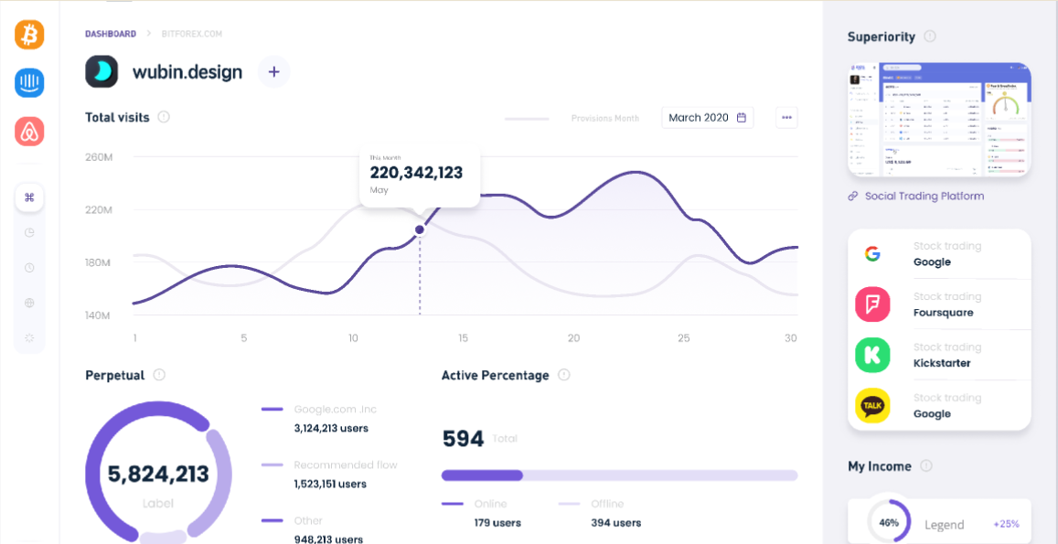This screenshot has height=544, width=1058.
Task: Click the DASHBOARD breadcrumb
Action: click(111, 33)
